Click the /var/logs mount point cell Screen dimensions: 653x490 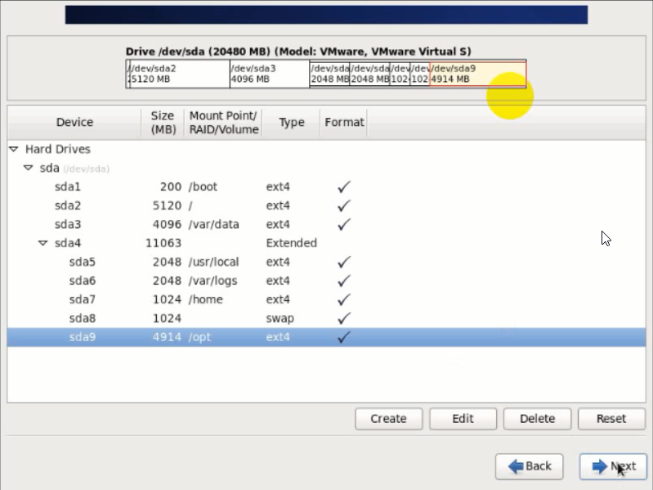click(x=212, y=281)
